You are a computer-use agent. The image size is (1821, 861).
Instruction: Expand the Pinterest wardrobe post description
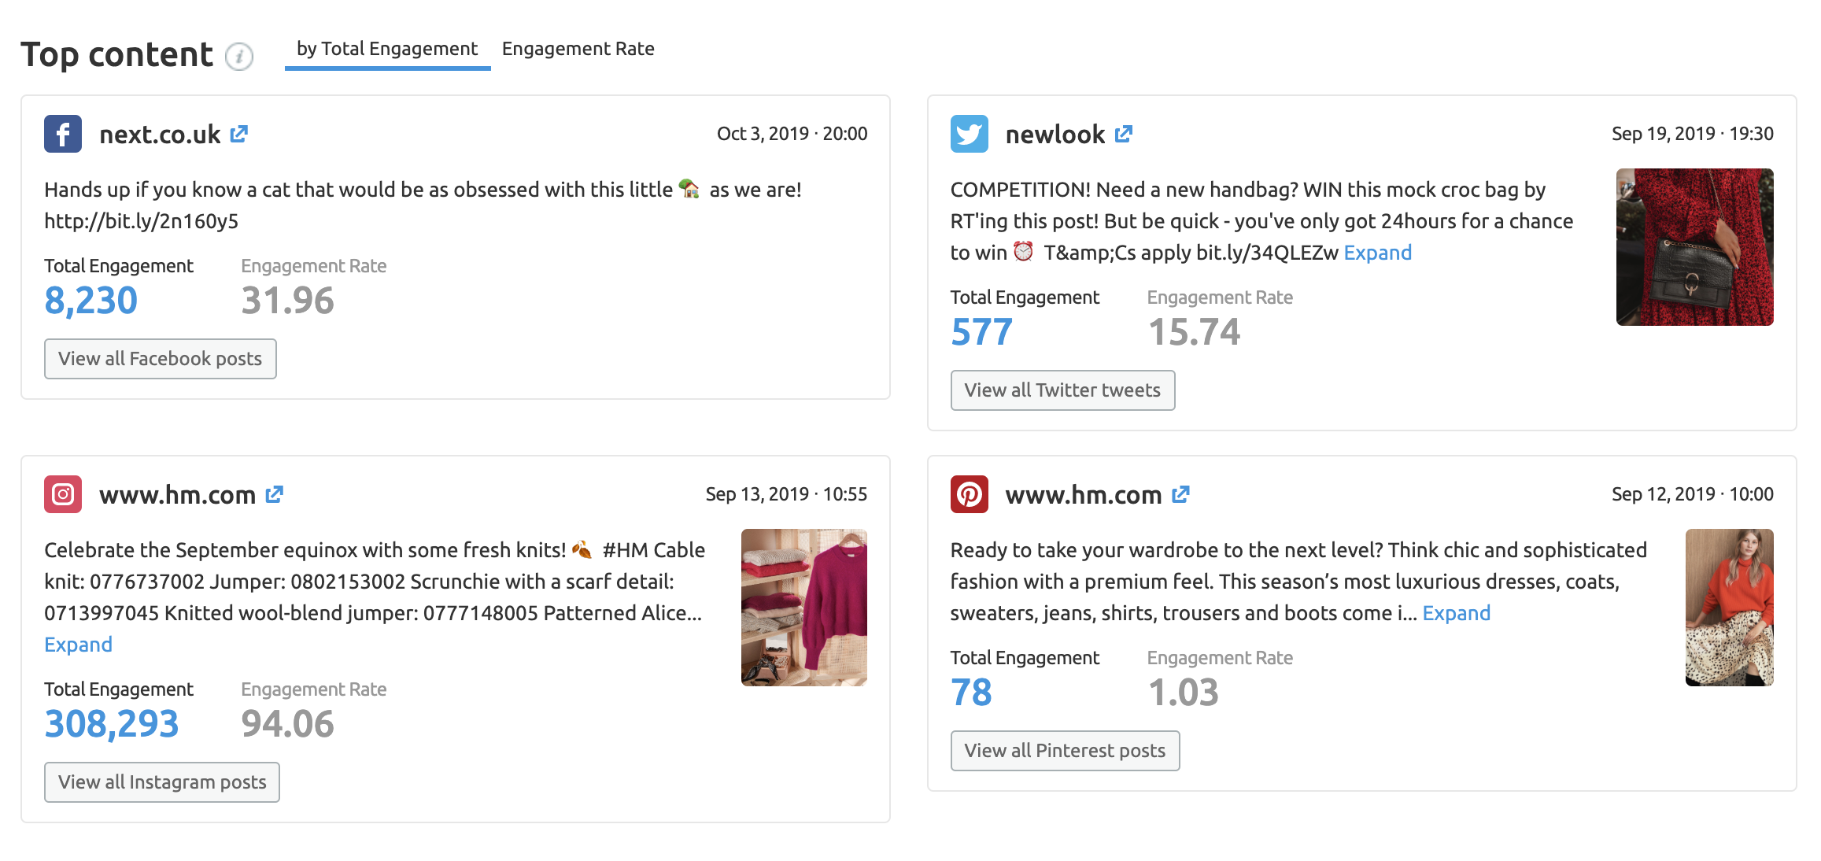[1456, 613]
